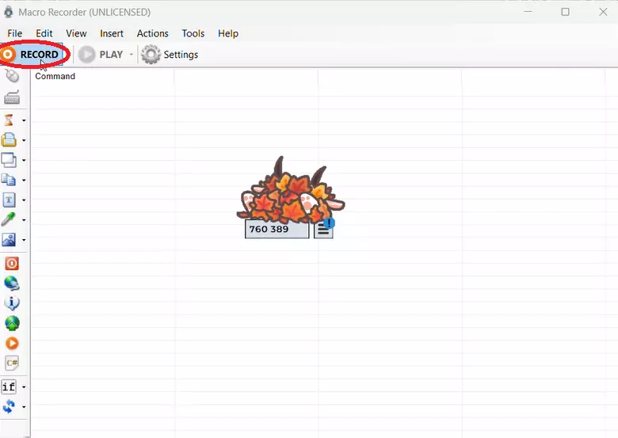The image size is (618, 438).
Task: Click the clipboard copy documents icon
Action: (9, 180)
